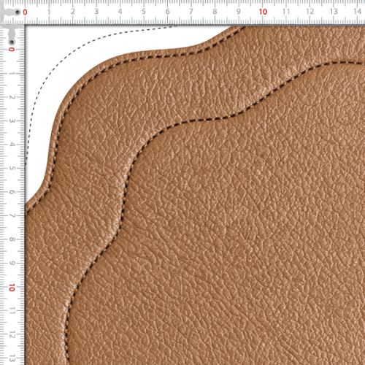
Task: Click the 9 mark on the vertical ruler
Action: click(x=12, y=263)
